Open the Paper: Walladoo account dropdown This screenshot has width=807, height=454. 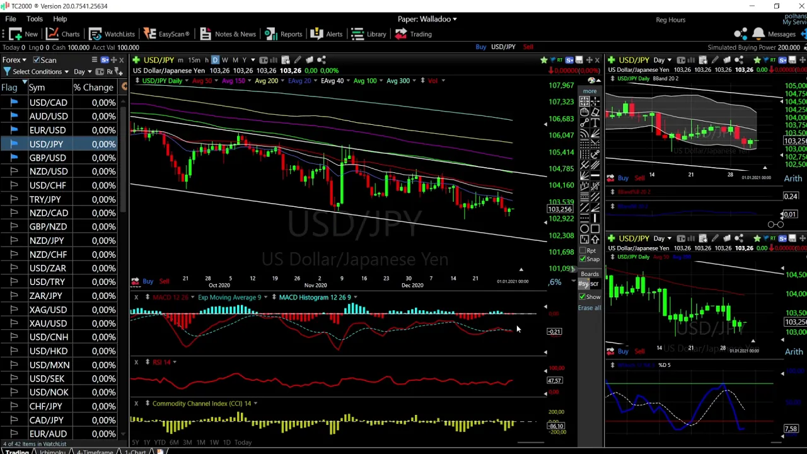pyautogui.click(x=427, y=19)
